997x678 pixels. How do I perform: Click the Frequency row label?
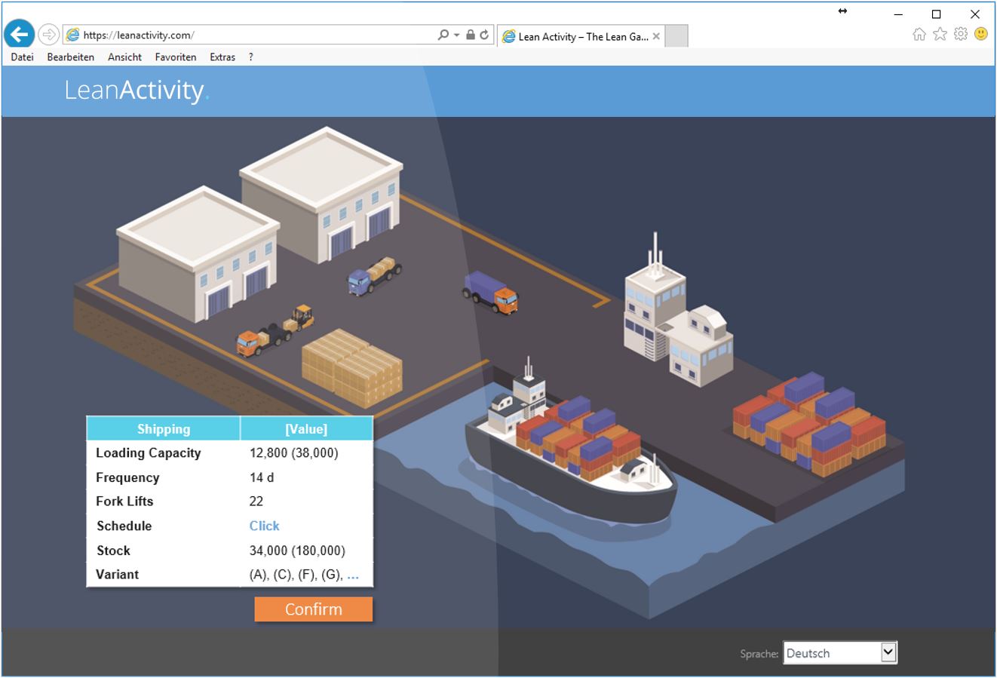127,477
